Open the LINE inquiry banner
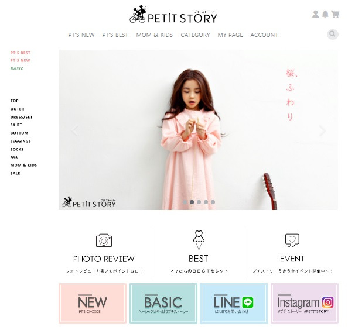Screen dimensions: 355x327 pyautogui.click(x=234, y=303)
